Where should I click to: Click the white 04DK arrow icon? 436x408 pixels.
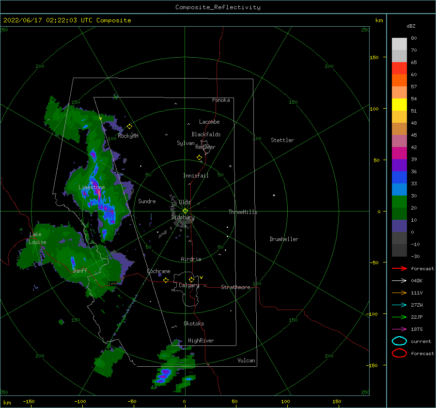pyautogui.click(x=399, y=280)
